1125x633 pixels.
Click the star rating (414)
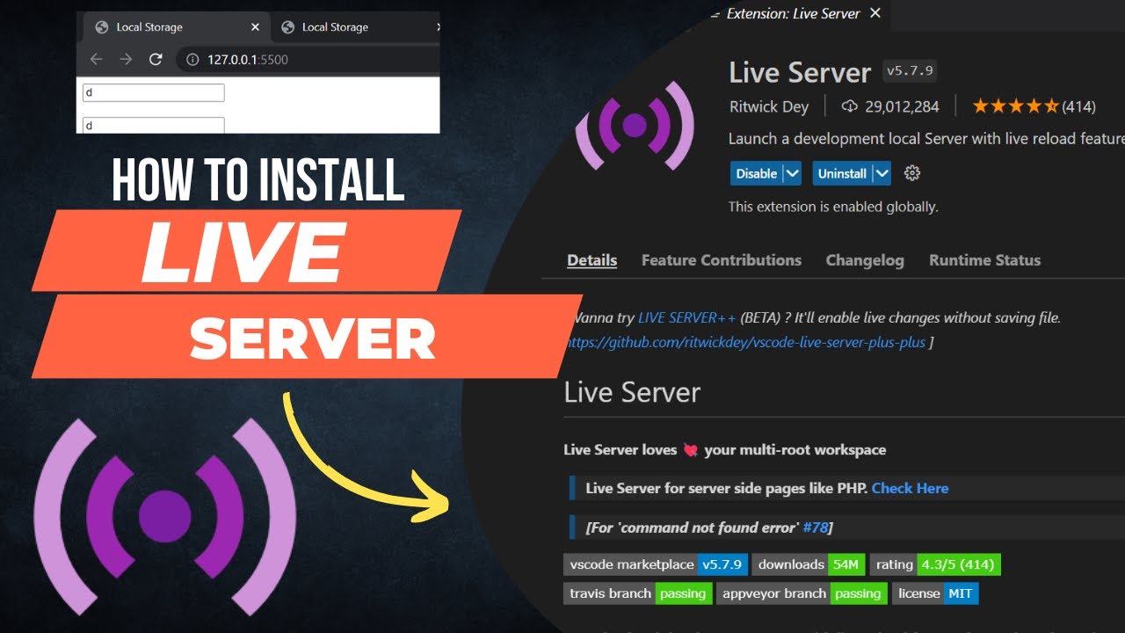point(1034,106)
